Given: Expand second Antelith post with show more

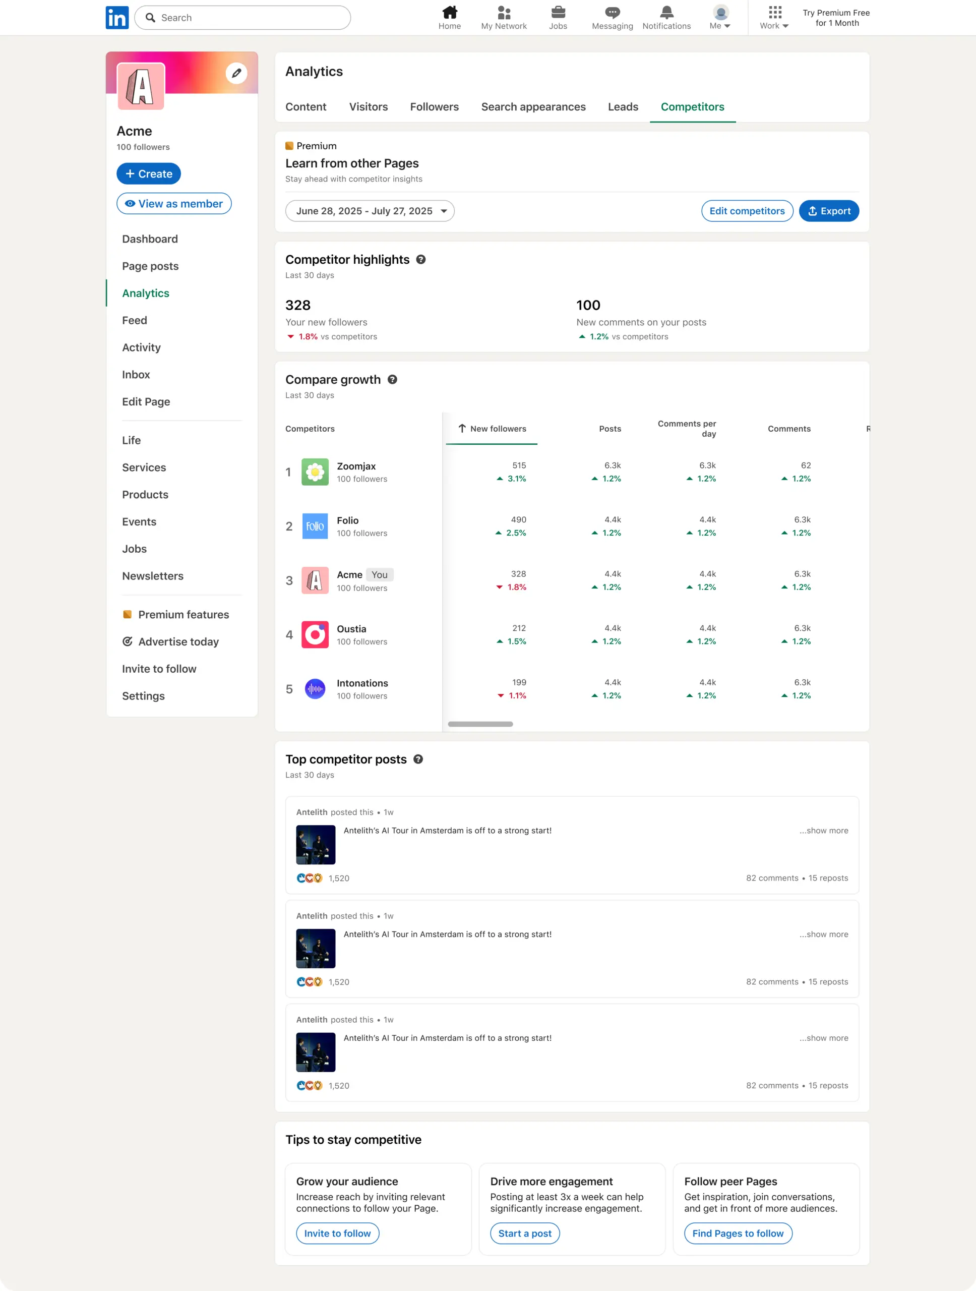Looking at the screenshot, I should point(824,934).
